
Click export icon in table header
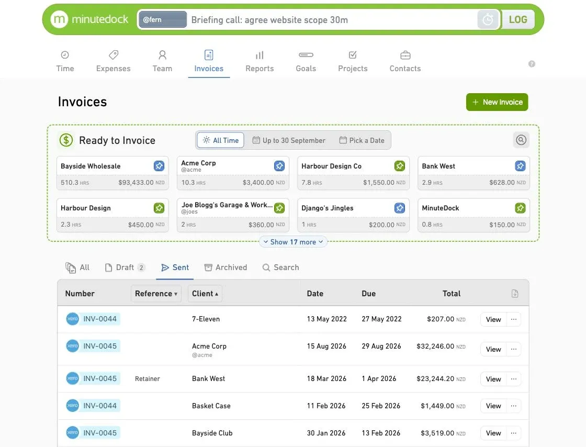click(515, 294)
